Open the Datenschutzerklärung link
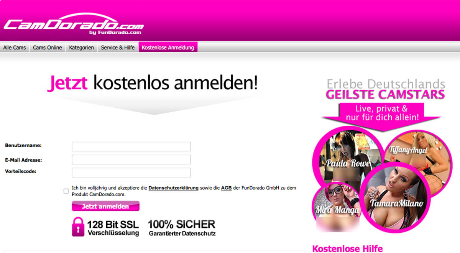Viewport: 460px width, 253px height. point(173,188)
